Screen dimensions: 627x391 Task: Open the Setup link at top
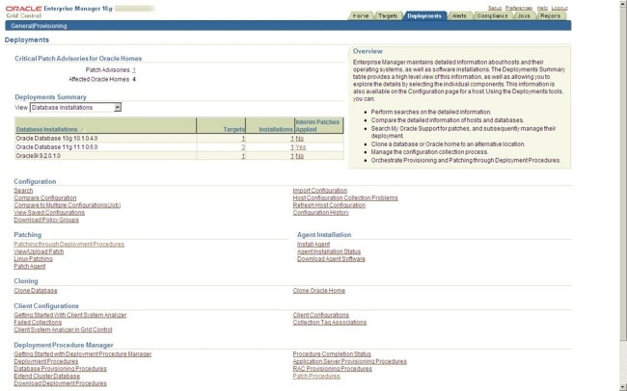tap(495, 8)
